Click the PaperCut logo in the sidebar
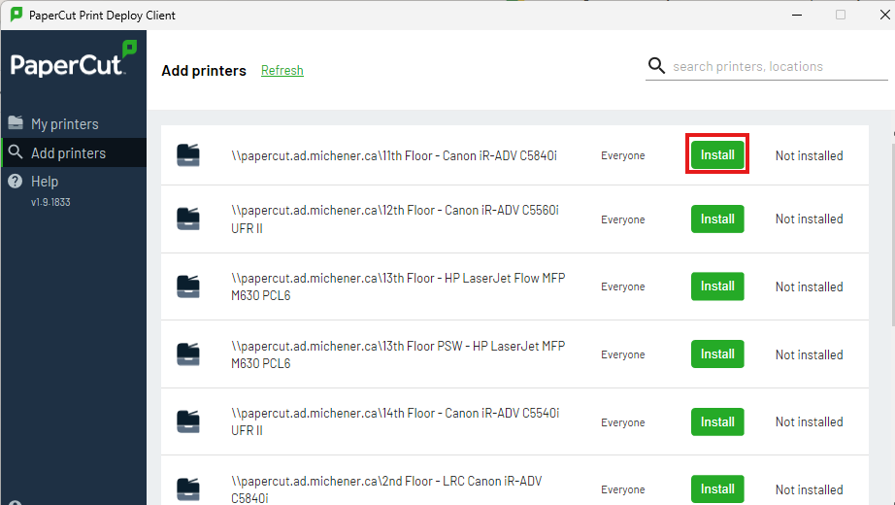The height and width of the screenshot is (505, 895). click(x=73, y=61)
